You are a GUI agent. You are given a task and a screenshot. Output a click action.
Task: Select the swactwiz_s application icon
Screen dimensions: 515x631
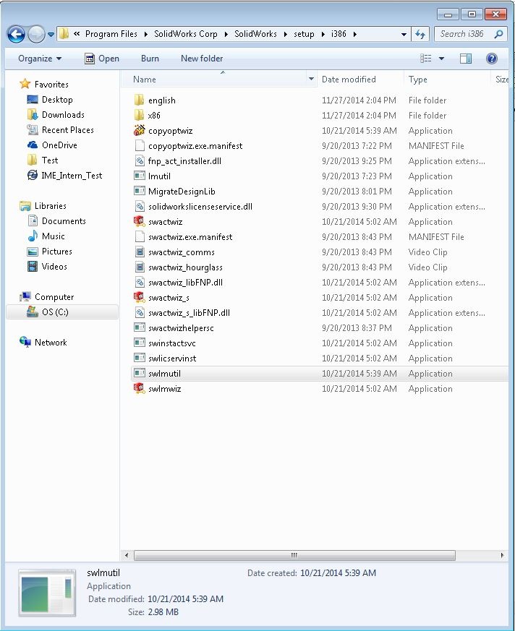pyautogui.click(x=140, y=297)
